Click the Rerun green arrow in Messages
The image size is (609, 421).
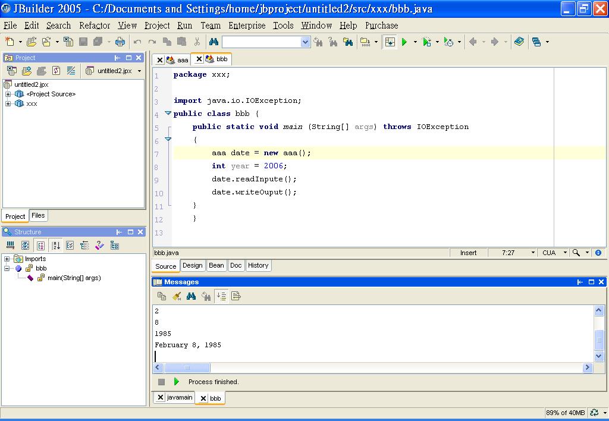pyautogui.click(x=176, y=382)
